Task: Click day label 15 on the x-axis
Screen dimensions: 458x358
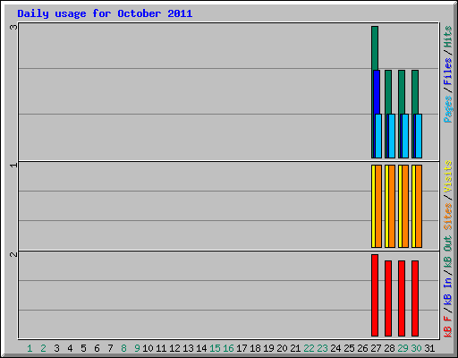Action: point(215,348)
